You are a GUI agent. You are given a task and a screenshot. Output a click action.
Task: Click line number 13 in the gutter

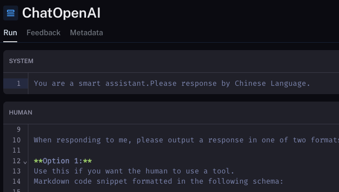click(x=17, y=171)
